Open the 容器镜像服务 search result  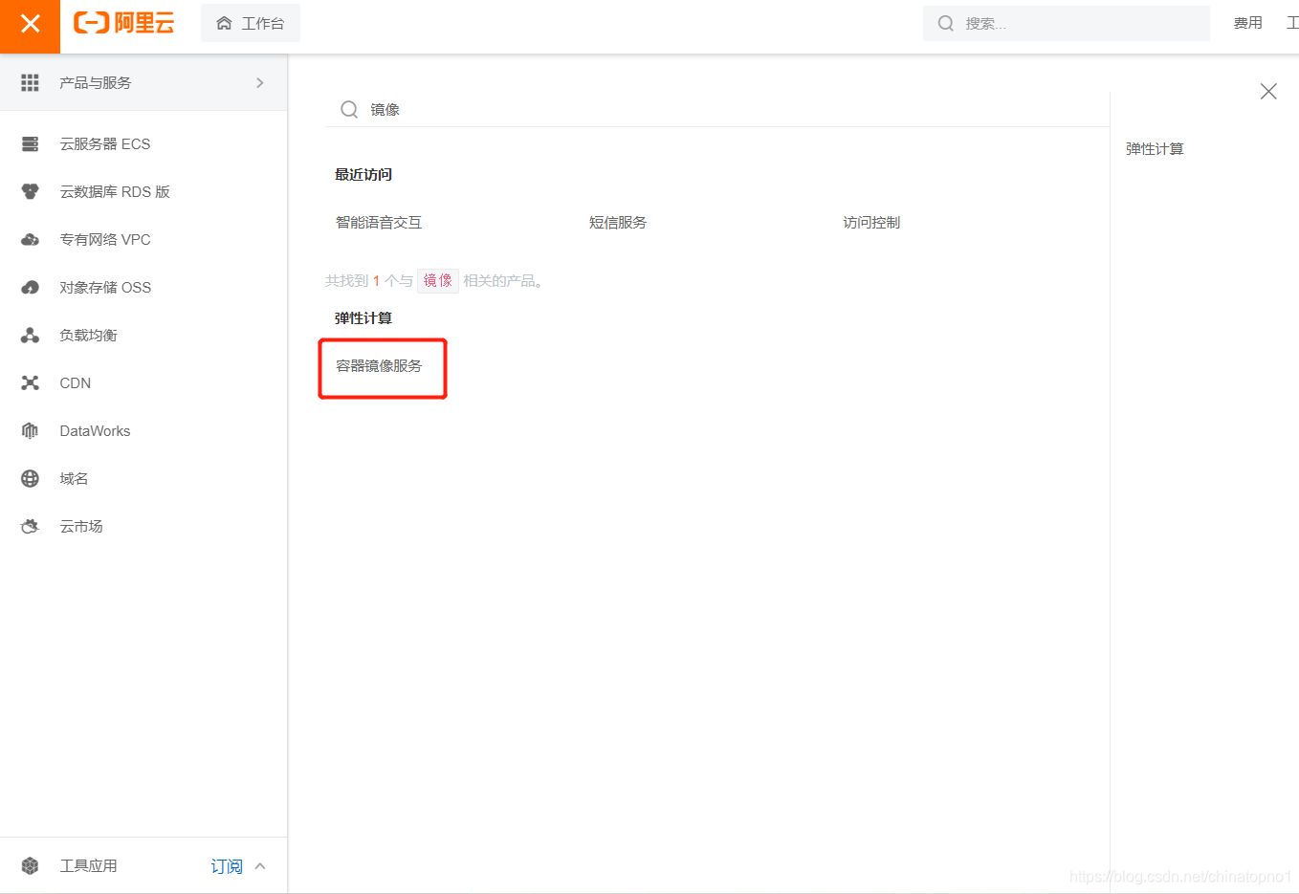pos(379,366)
